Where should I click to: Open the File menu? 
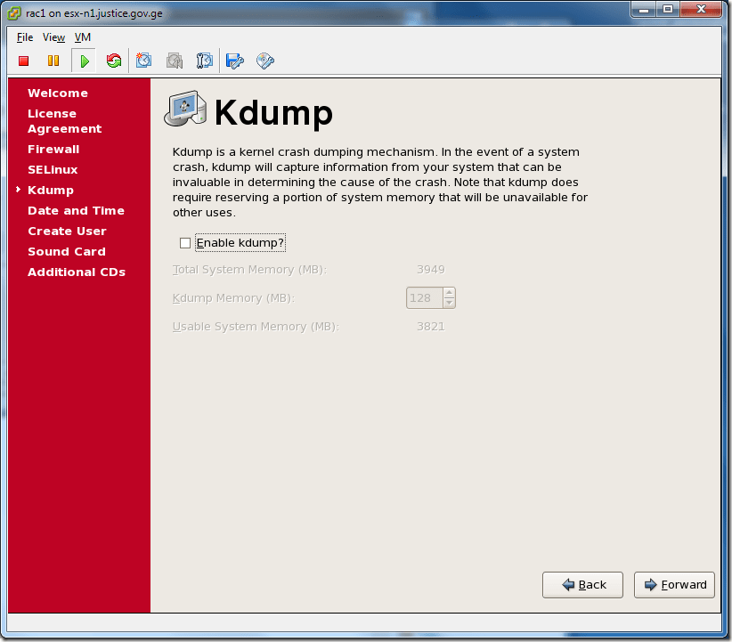tap(24, 37)
